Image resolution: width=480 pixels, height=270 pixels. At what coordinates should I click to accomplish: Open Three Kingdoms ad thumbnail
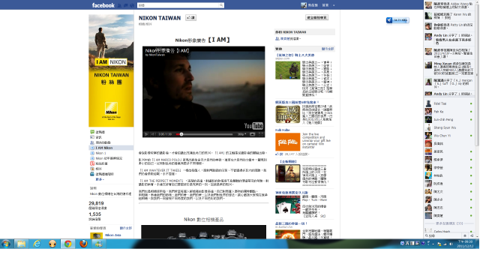point(288,114)
